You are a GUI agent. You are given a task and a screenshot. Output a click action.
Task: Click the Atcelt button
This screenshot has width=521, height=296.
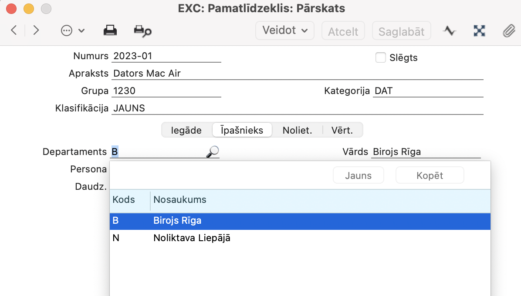click(343, 31)
